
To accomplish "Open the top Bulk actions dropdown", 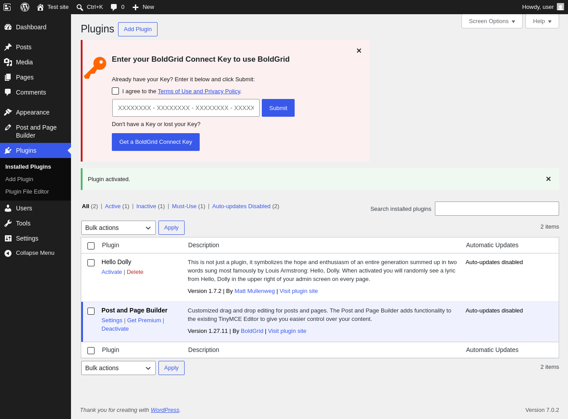I will pos(118,228).
